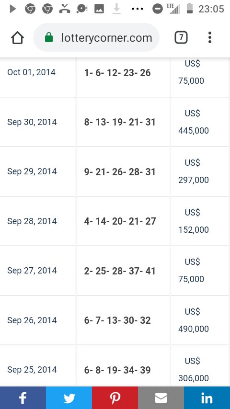The width and height of the screenshot is (230, 409).
Task: Tap the green secure padlock icon
Action: click(49, 37)
